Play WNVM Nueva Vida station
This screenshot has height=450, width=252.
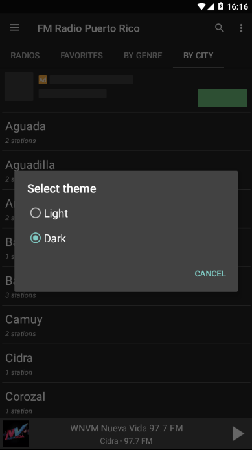click(238, 433)
